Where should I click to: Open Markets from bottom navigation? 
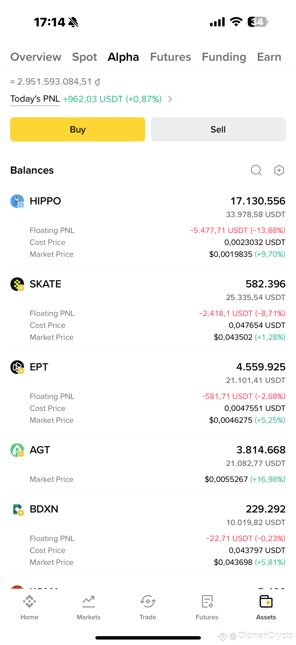point(89,607)
